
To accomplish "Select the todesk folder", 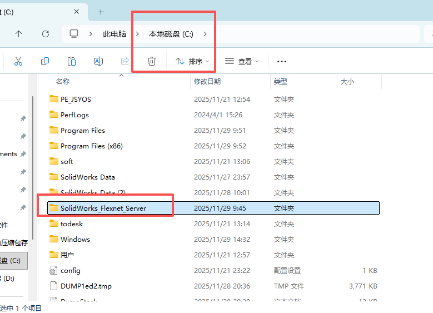I will (213, 223).
